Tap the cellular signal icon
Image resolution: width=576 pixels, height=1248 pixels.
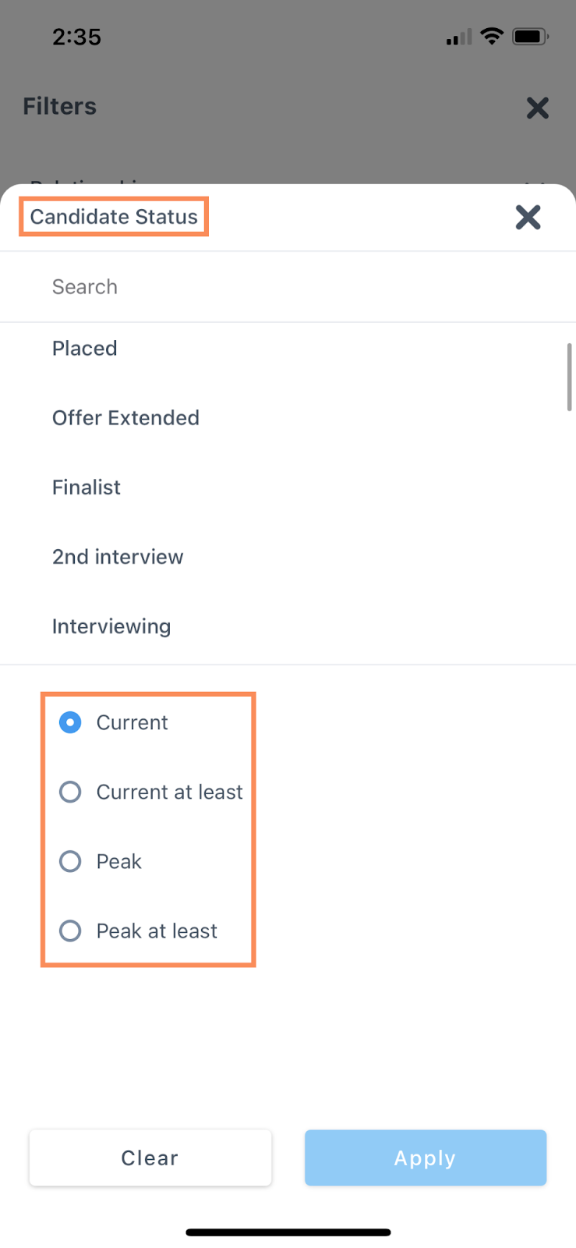pos(458,37)
